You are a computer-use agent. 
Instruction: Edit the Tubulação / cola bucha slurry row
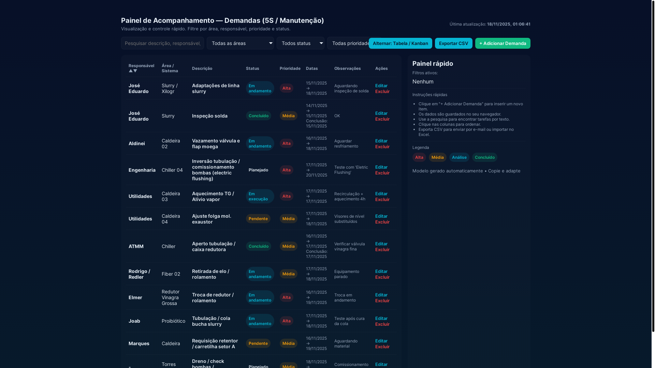coord(381,318)
